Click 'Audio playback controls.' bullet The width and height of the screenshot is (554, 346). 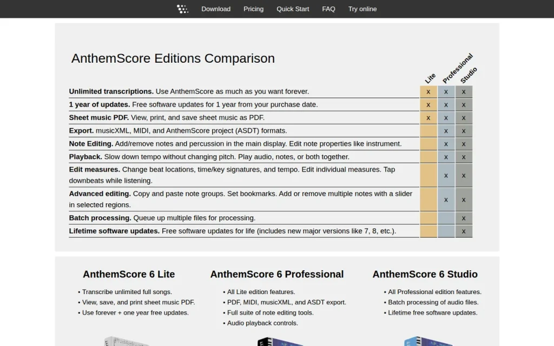pyautogui.click(x=262, y=323)
